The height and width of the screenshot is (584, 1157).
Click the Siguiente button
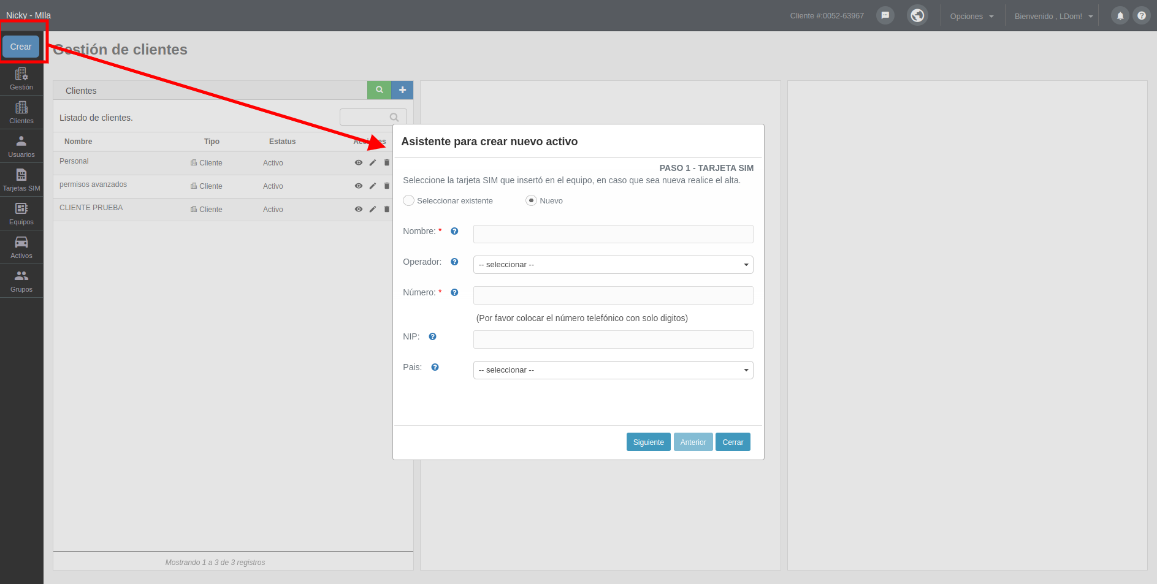point(649,442)
